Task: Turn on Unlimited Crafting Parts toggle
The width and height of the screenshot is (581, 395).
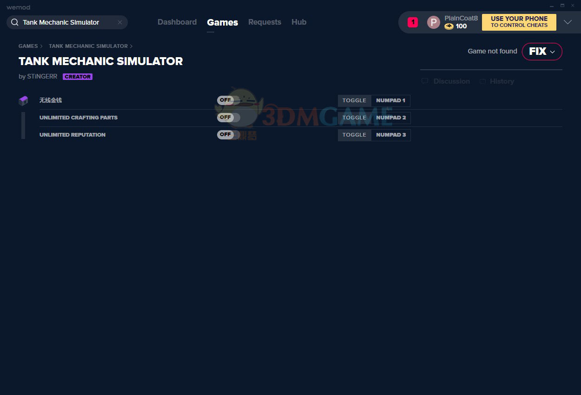Action: (228, 118)
